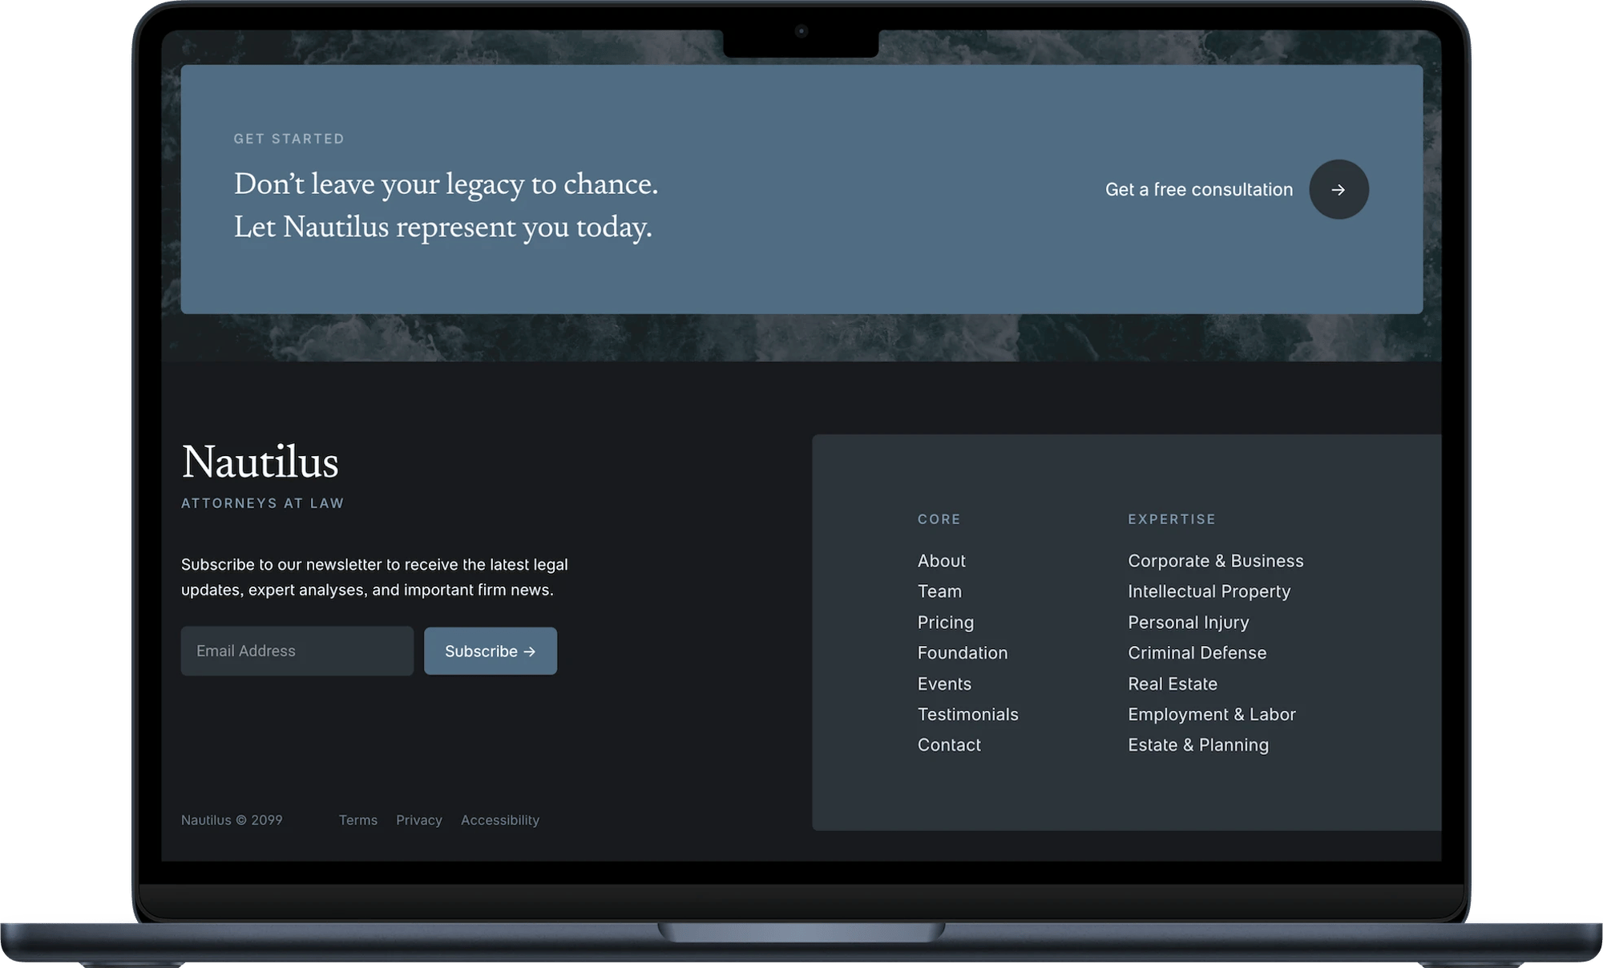Focus the Email Address input field
Screen dimensions: 1603x968
(297, 651)
